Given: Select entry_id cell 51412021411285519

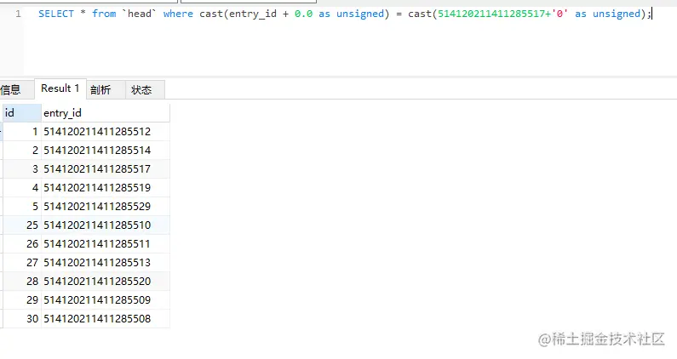Looking at the screenshot, I should 106,188.
